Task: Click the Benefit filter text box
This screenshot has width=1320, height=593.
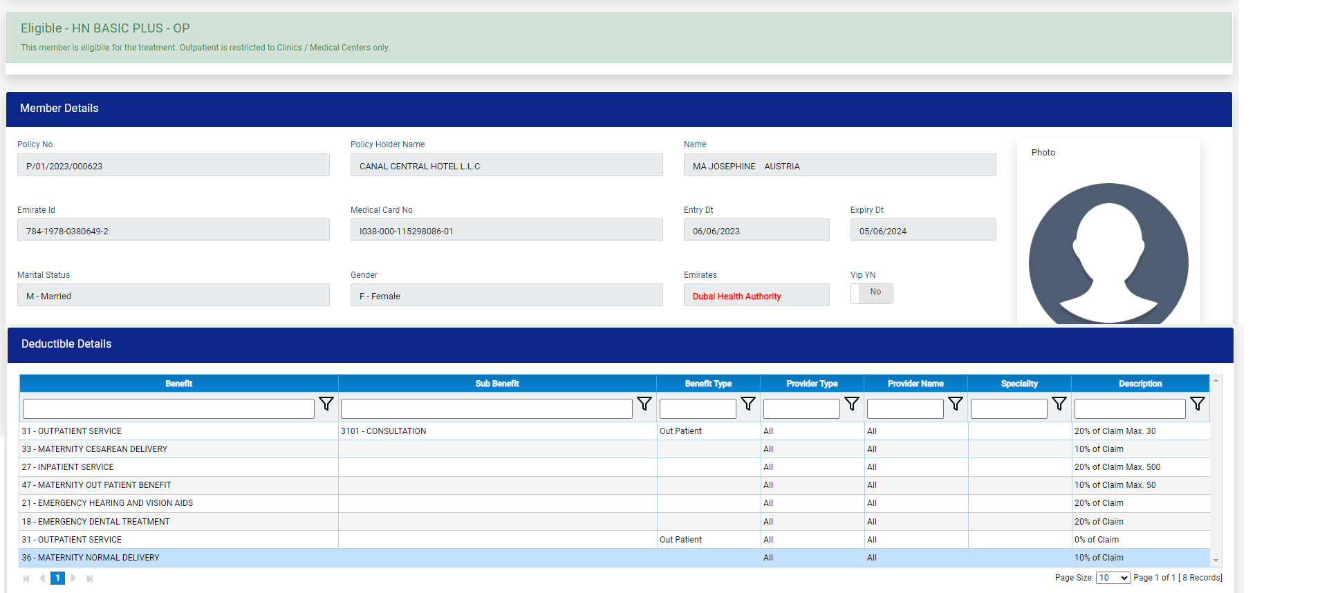Action: [168, 408]
